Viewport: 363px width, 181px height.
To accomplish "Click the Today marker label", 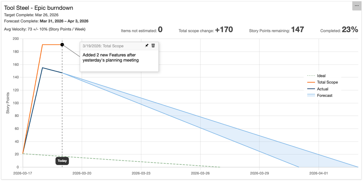I will coord(62,161).
